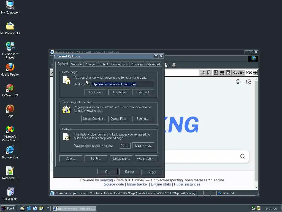Click Browservice taskbar window button
This screenshot has width=282, height=212.
[74, 209]
